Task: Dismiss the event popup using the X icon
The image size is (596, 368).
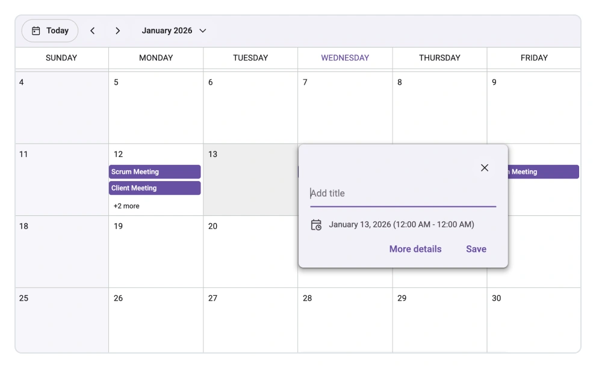Action: click(x=485, y=168)
